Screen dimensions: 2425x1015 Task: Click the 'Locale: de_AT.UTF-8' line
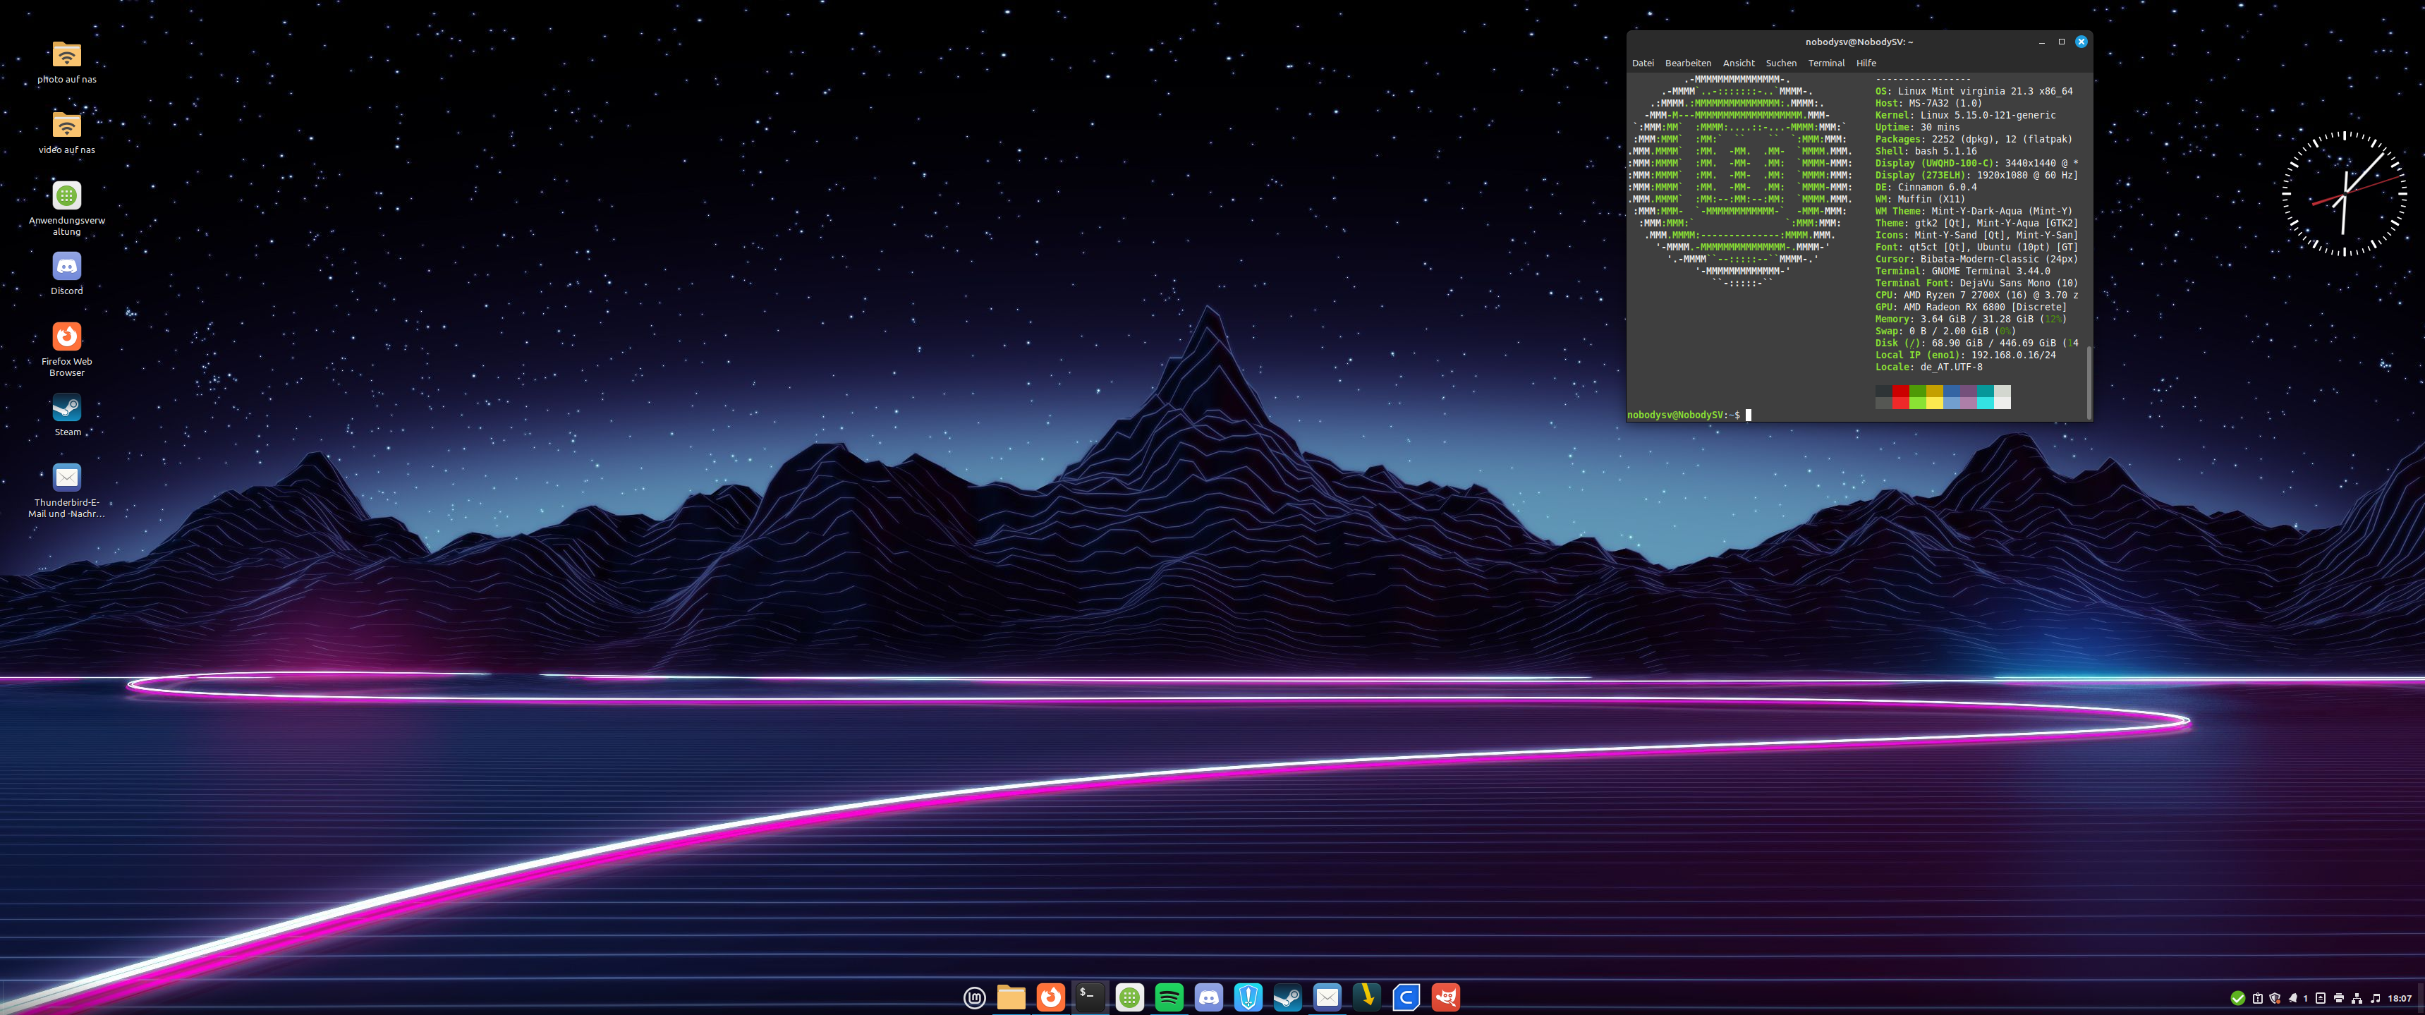[1931, 367]
